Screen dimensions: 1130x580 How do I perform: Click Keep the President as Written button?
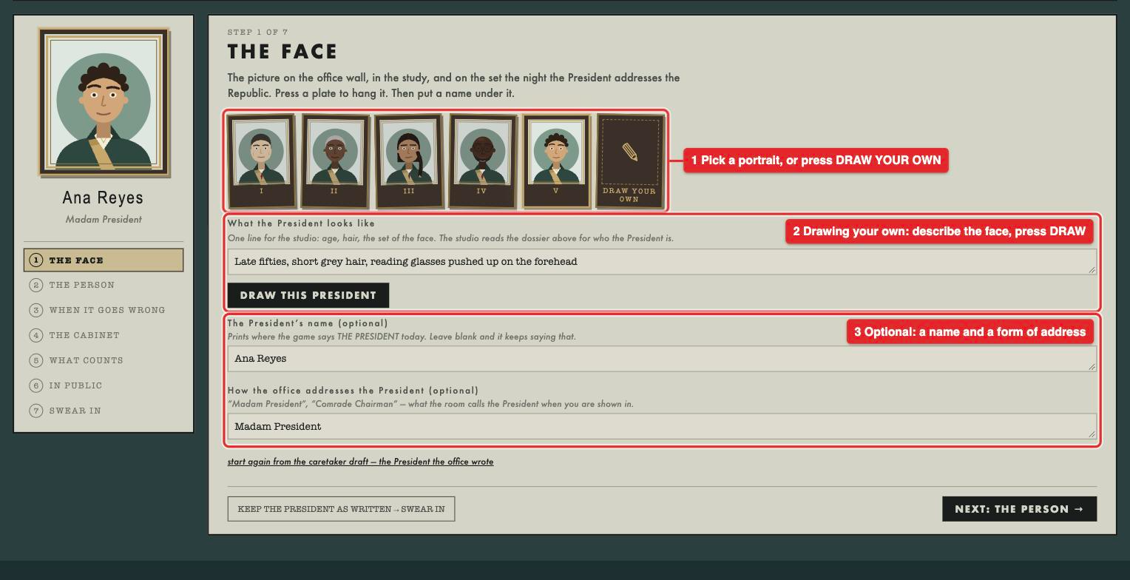(341, 509)
